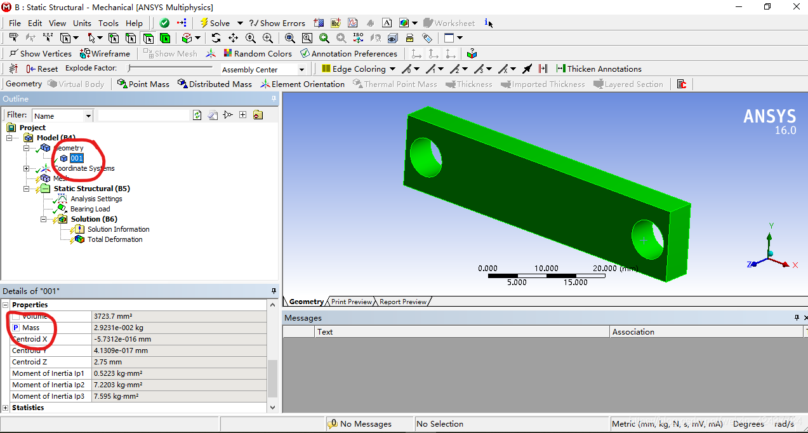Toggle the Show Vertices display

[x=40, y=53]
